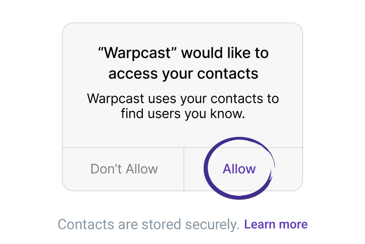Click the Don't Allow button

123,169
